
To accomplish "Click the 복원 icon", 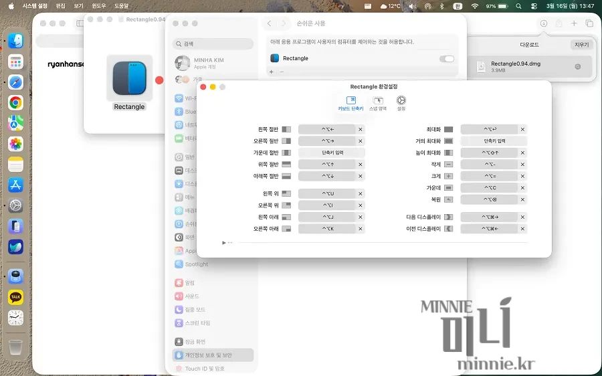I will (448, 200).
